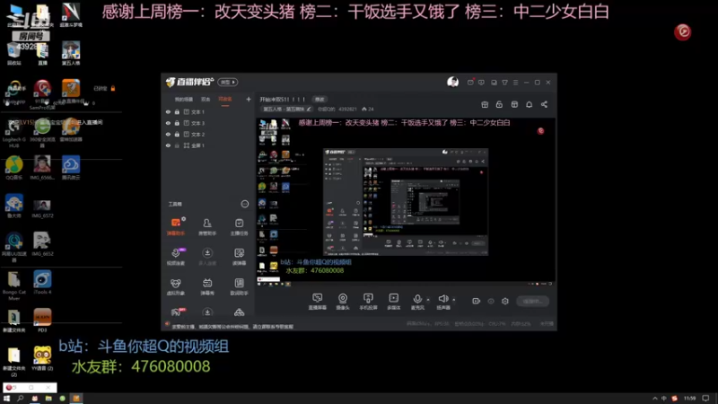Select the highlighted orange scene tab
Screen dimensions: 718x404
coord(225,99)
